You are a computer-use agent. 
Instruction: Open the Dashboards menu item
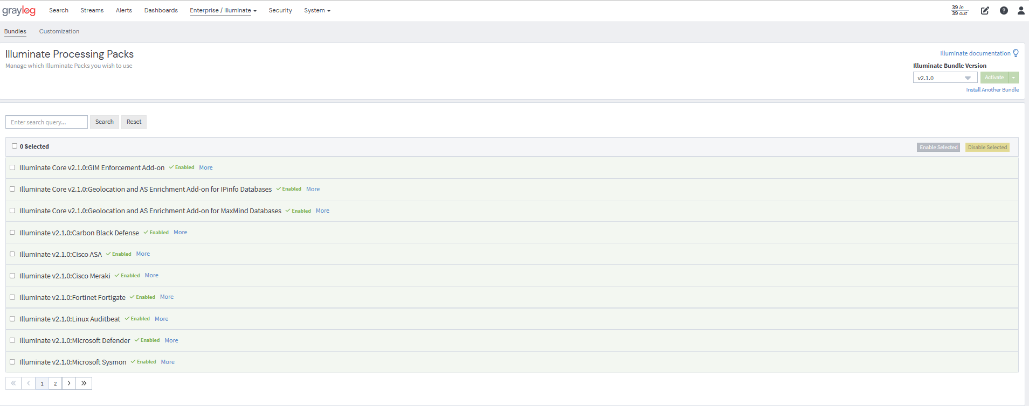(x=161, y=10)
